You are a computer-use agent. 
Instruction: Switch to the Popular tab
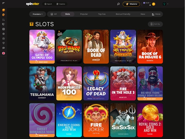pos(84,14)
